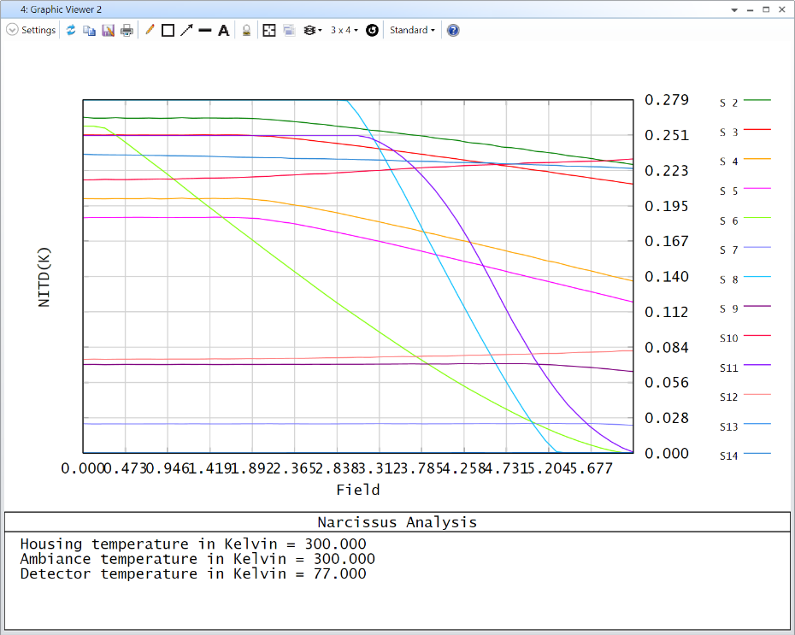Select the rectangle annotation tool
The width and height of the screenshot is (795, 635).
pyautogui.click(x=168, y=30)
